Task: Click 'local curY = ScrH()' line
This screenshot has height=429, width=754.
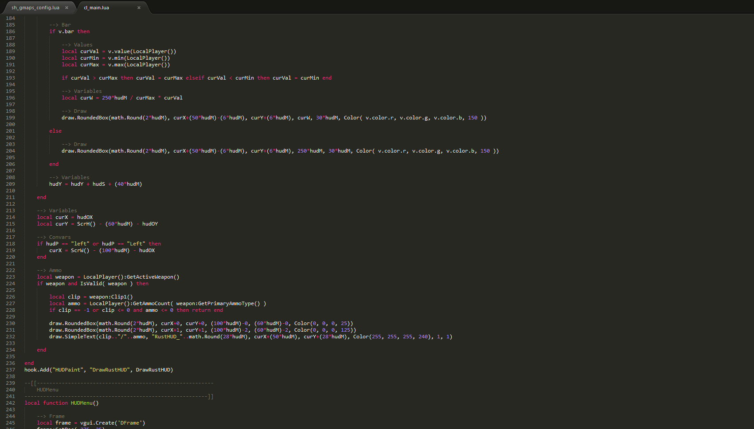Action: (x=97, y=224)
